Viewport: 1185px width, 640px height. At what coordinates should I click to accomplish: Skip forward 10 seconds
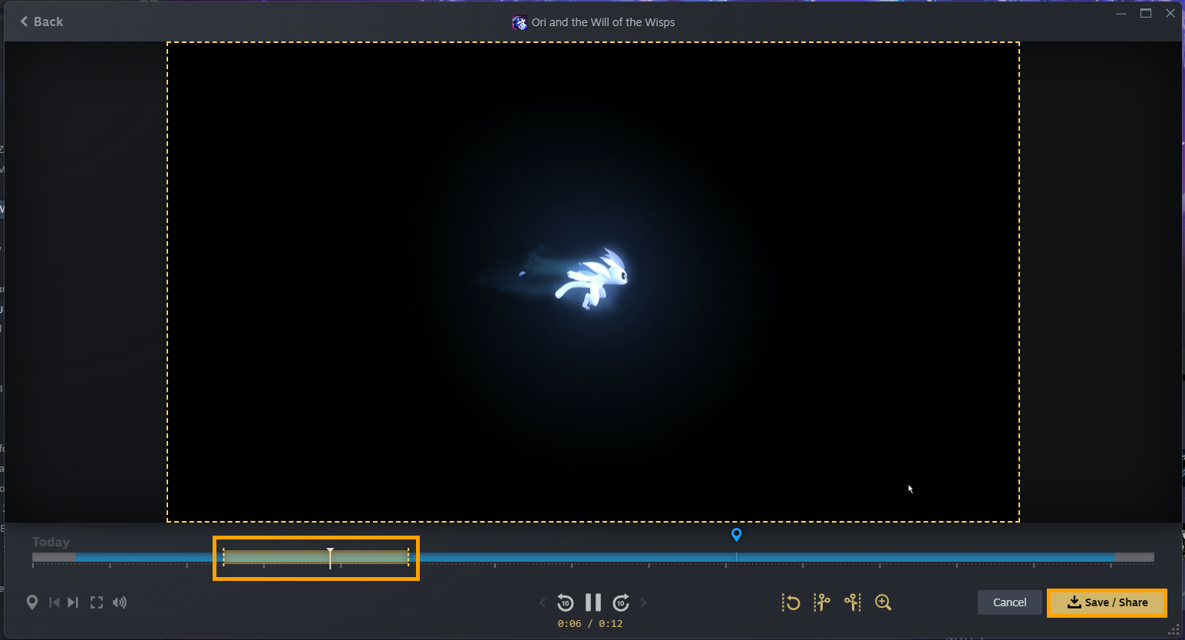(x=621, y=602)
